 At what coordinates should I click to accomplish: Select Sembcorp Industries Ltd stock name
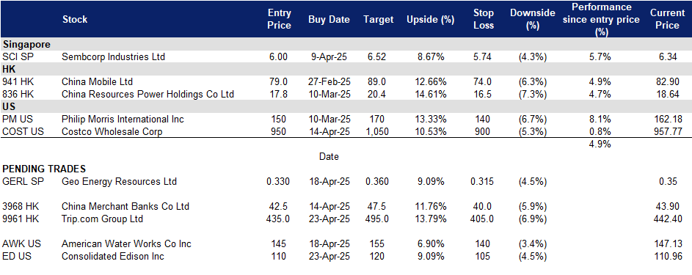coord(114,57)
